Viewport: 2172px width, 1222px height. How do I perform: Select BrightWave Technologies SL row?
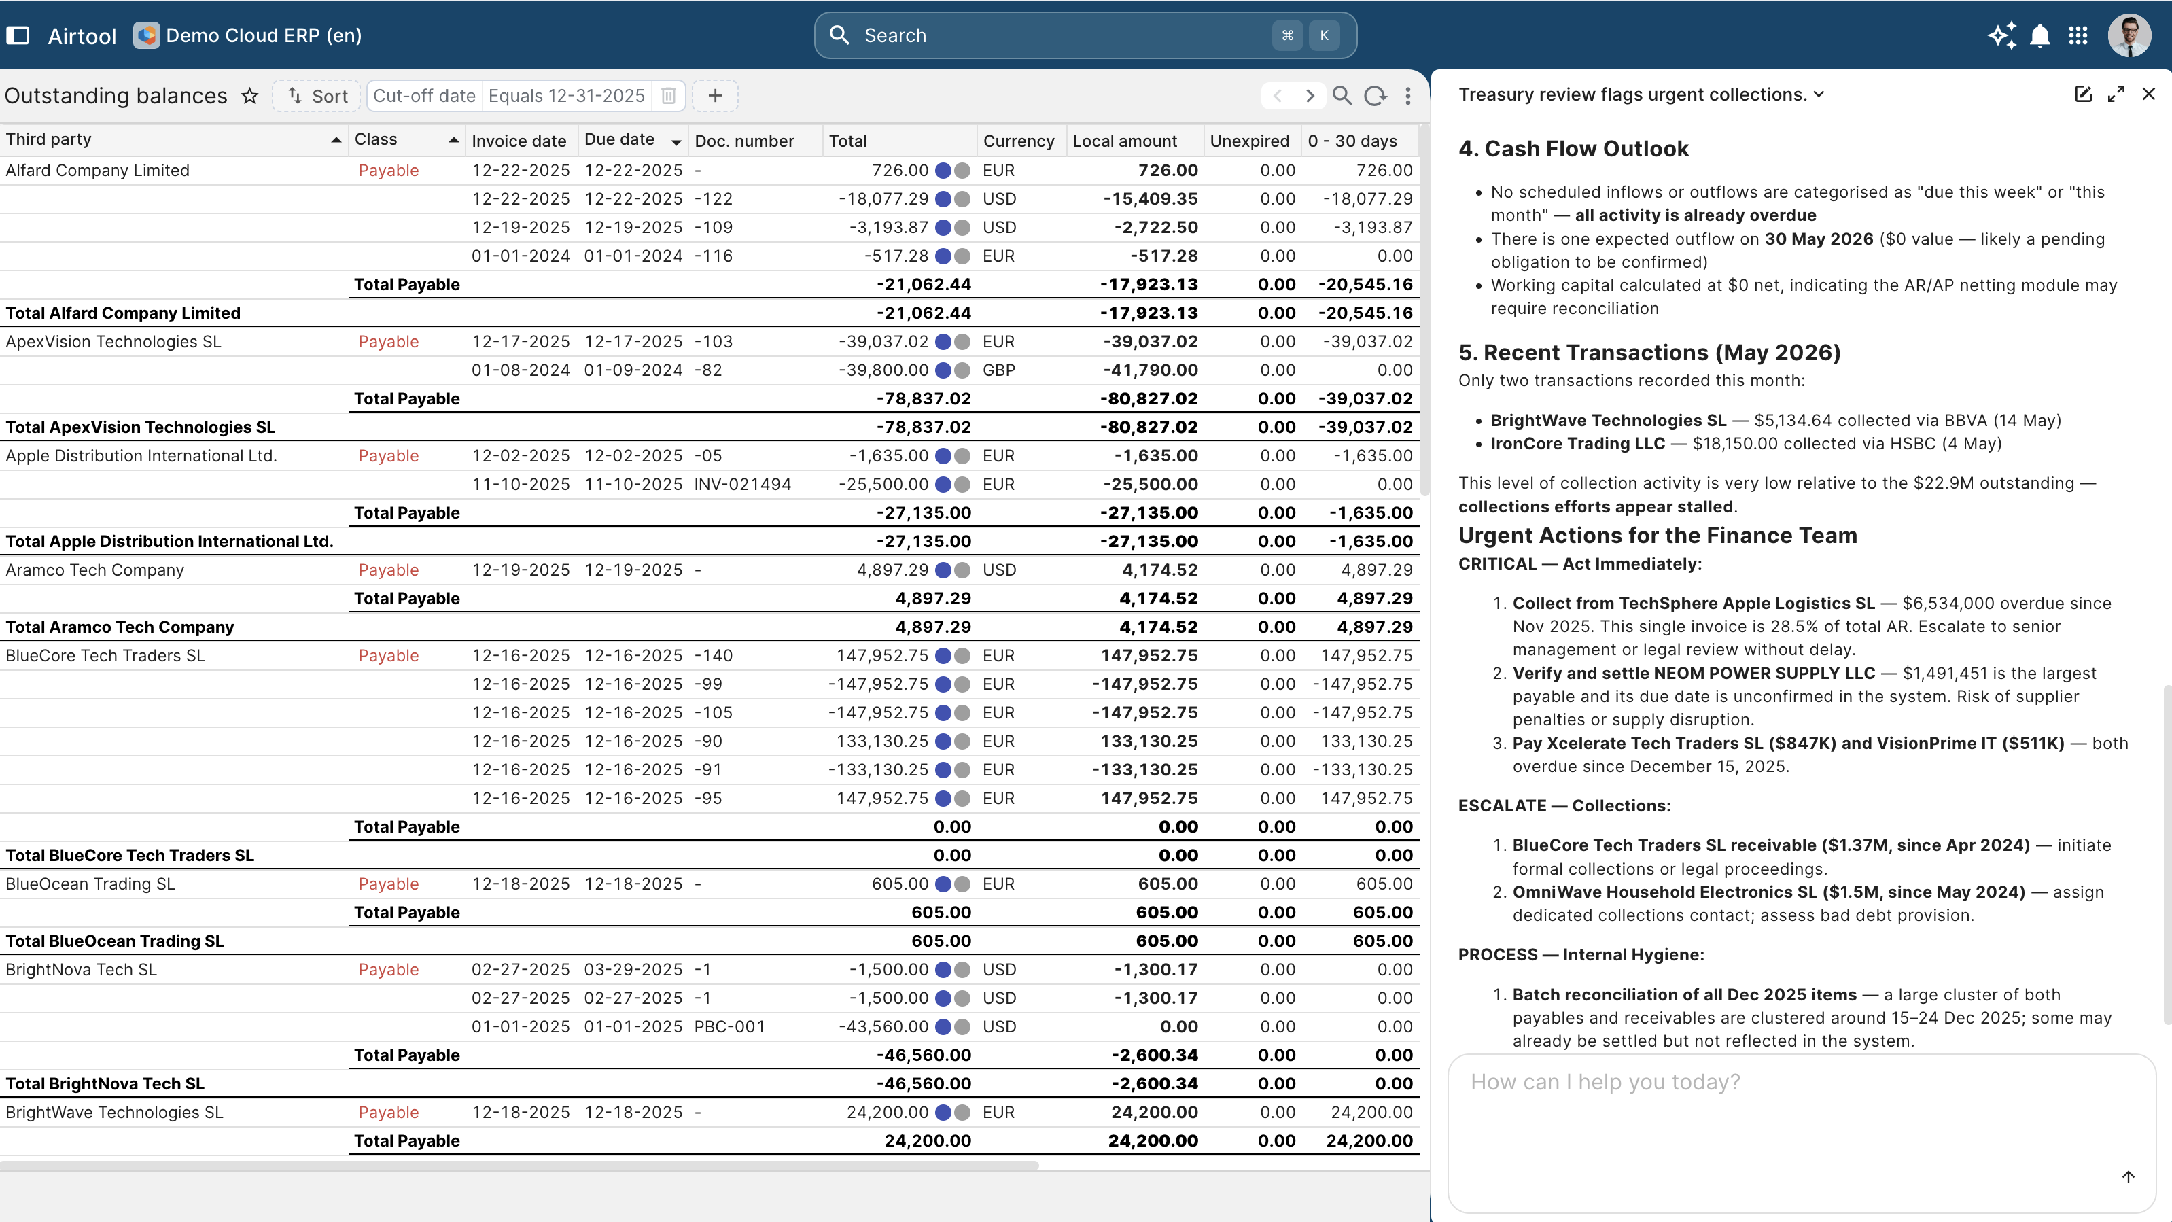pyautogui.click(x=710, y=1113)
